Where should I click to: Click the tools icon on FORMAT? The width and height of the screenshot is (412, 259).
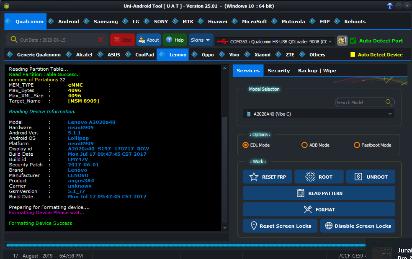308,210
